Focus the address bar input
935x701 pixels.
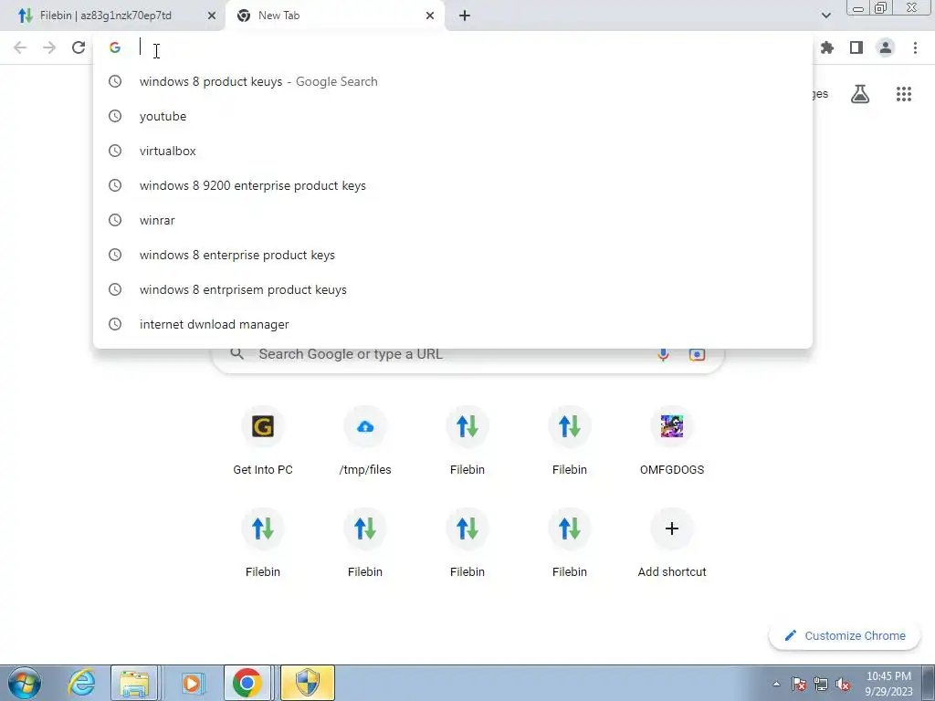[453, 47]
